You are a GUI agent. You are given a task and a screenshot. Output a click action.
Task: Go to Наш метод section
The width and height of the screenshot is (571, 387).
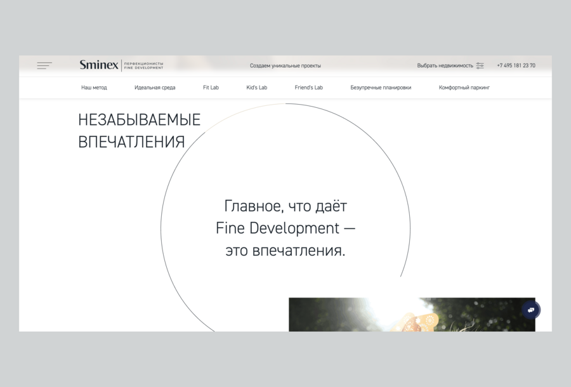(94, 88)
